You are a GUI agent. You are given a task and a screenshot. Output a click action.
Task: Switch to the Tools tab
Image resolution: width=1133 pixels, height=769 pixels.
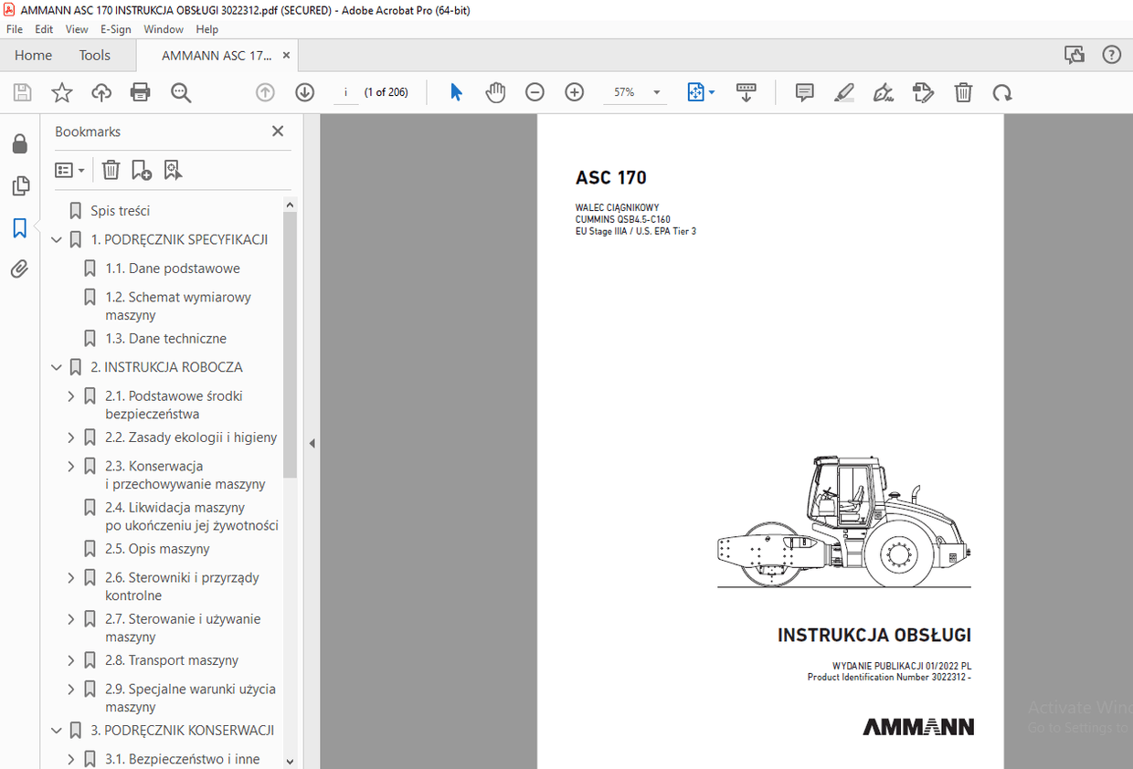(x=94, y=55)
